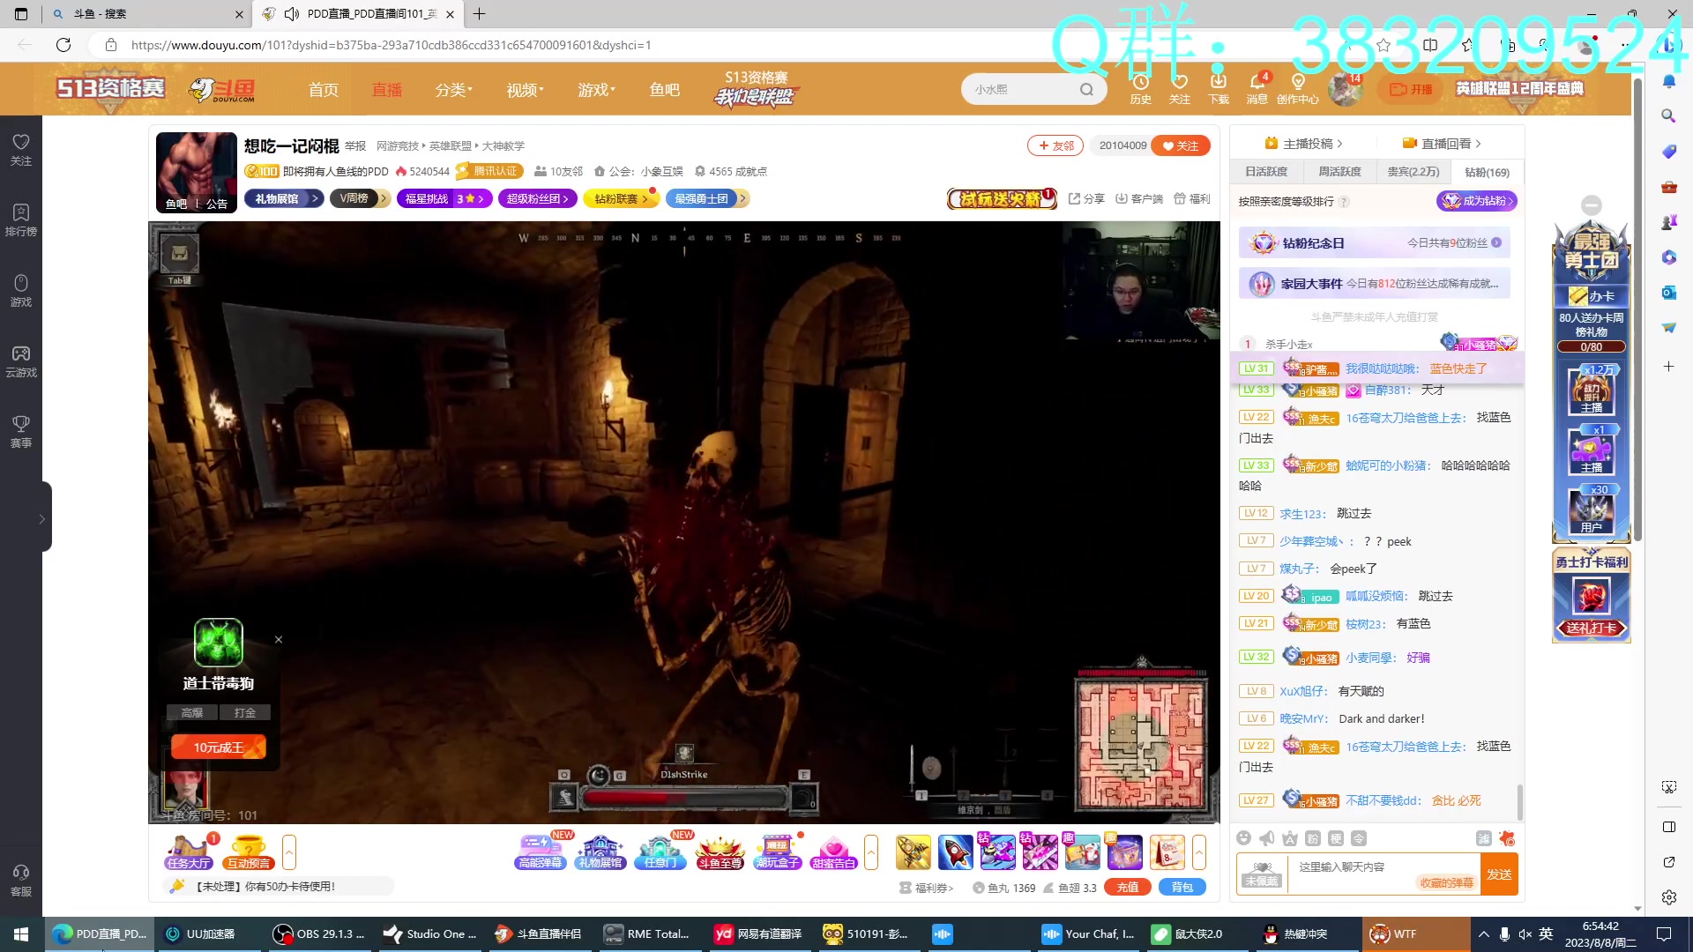Viewport: 1693px width, 952px height.
Task: Expand the 分类 dropdown in nav bar
Action: tap(453, 89)
